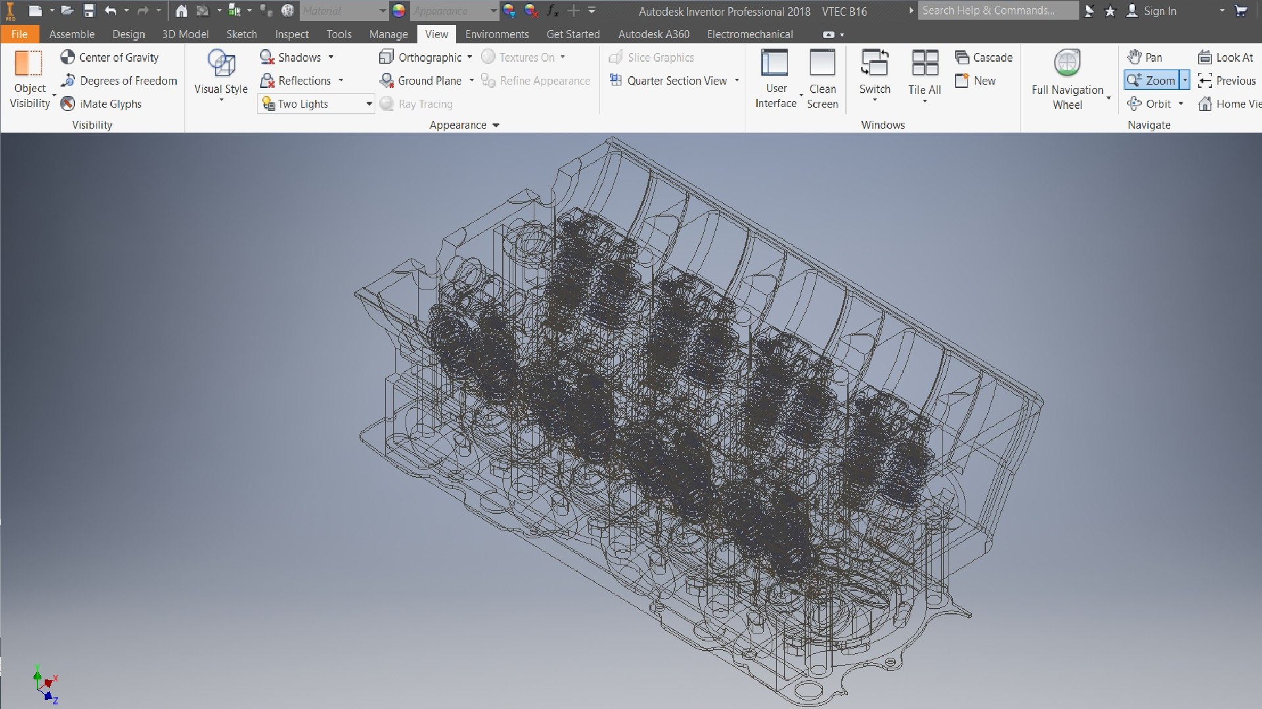Toggle iMate Glyphs visibility
Screen dimensions: 1262x709
coord(101,104)
